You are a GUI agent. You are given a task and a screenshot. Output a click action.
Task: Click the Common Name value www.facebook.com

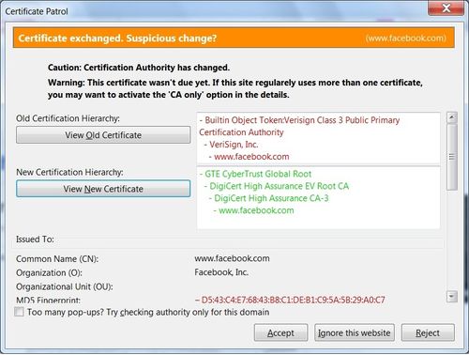pos(232,258)
